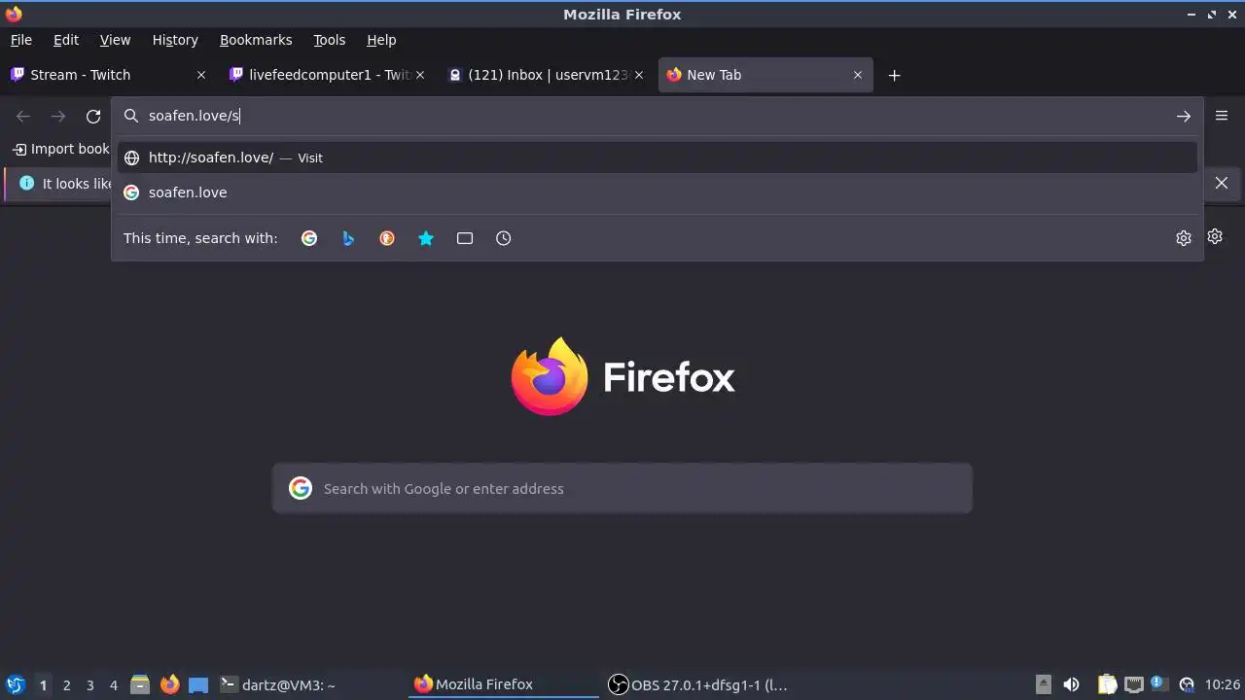Screen dimensions: 1245x700
Task: Search this time with Google icon
Action: pyautogui.click(x=309, y=238)
